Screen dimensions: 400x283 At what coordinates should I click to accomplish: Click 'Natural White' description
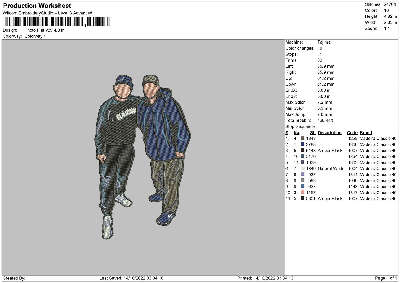[x=331, y=169]
